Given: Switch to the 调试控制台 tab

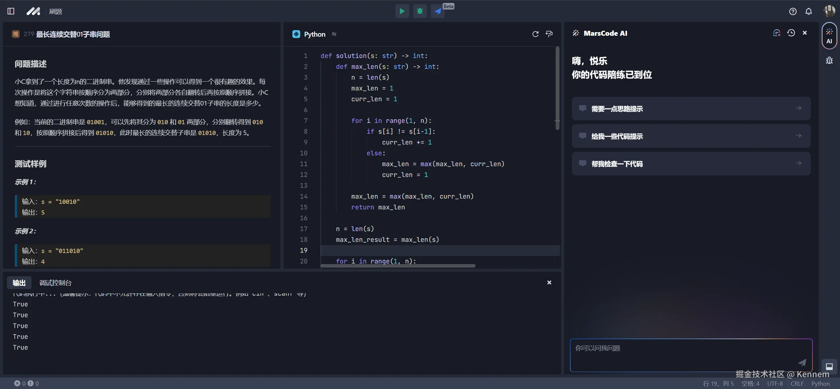Looking at the screenshot, I should [55, 283].
